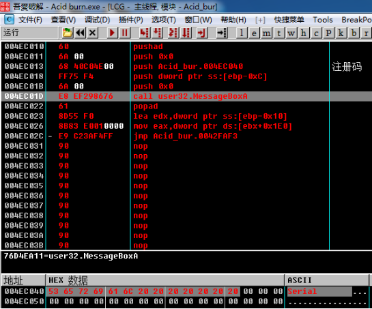The image size is (372, 309).
Task: Open breakpoints window 'b' button
Action: [x=354, y=33]
